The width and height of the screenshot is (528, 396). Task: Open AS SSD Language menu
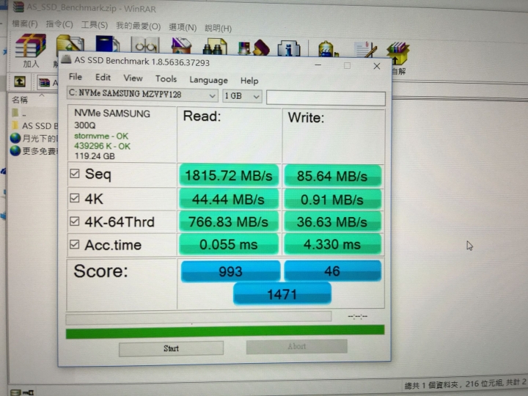208,80
